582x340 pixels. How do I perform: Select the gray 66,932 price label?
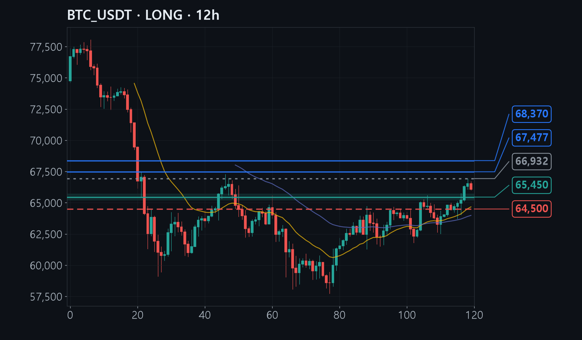point(532,161)
